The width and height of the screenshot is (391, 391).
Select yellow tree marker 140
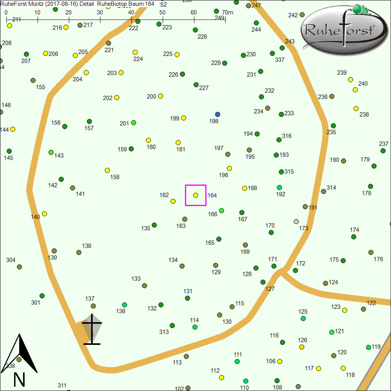[45, 213]
